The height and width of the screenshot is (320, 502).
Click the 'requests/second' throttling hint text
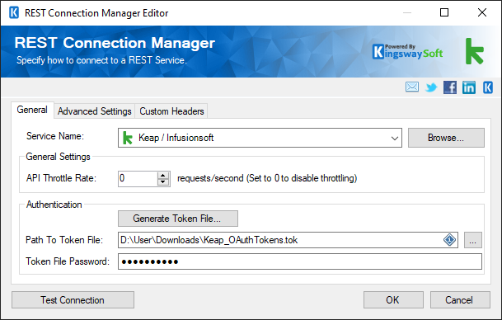click(267, 178)
